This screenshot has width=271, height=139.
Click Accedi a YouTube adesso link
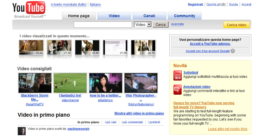(x=210, y=44)
